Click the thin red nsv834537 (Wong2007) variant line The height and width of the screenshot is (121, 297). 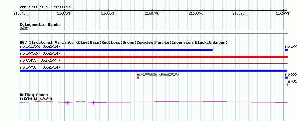pos(154,64)
